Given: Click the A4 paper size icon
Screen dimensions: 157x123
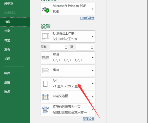Looking at the screenshot, I should [45, 84].
